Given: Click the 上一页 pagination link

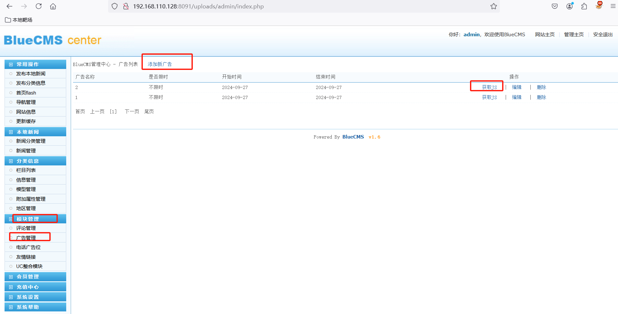Looking at the screenshot, I should point(97,112).
